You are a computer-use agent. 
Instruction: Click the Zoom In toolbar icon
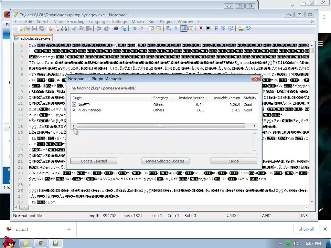[x=133, y=28]
